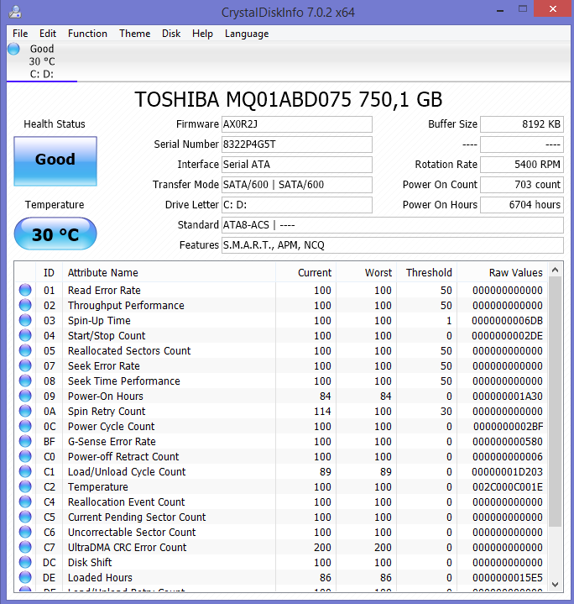Viewport: 574px width, 604px height.
Task: Click the Raw Values column header
Action: (502, 272)
